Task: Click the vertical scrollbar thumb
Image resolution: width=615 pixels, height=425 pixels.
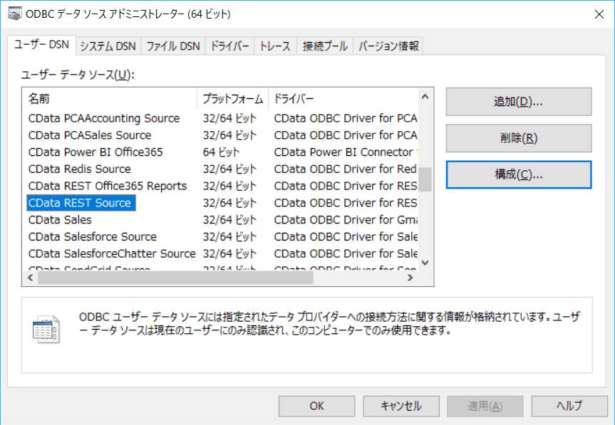Action: click(x=425, y=179)
